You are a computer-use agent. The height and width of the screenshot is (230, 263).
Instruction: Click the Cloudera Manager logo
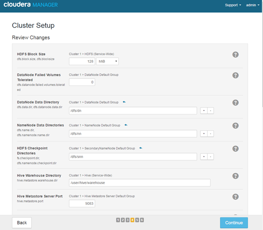(x=30, y=5)
